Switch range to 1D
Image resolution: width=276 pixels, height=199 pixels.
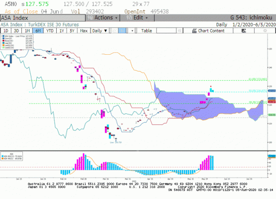6,31
